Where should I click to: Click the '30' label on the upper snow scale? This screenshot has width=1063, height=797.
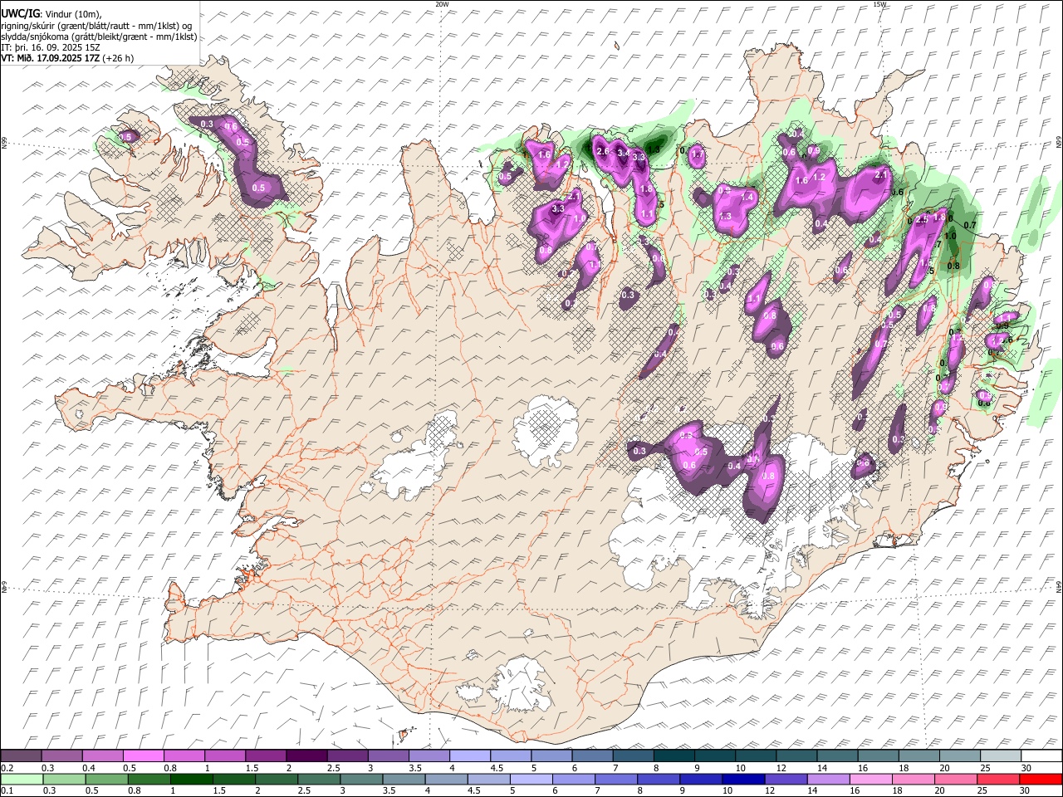[x=1026, y=768]
